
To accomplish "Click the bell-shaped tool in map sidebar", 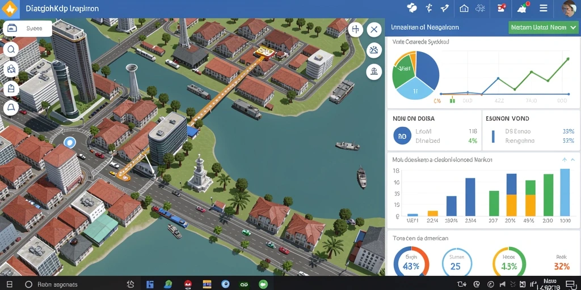I will click(x=11, y=107).
